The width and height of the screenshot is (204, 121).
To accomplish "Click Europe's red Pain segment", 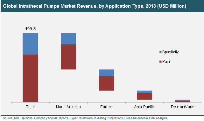I will (106, 83).
